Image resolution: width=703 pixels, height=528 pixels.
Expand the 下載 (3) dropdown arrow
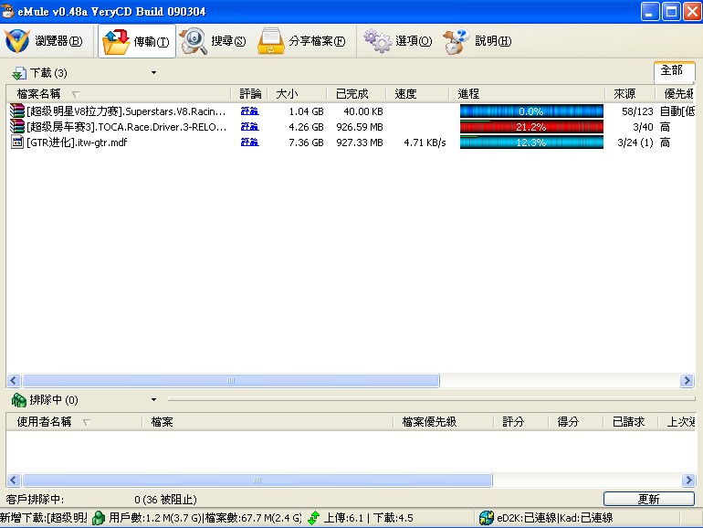pyautogui.click(x=153, y=72)
